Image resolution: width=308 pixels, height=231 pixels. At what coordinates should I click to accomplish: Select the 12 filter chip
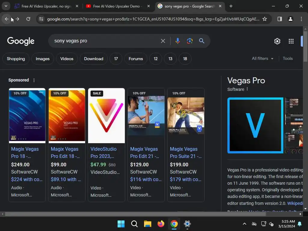point(156,59)
